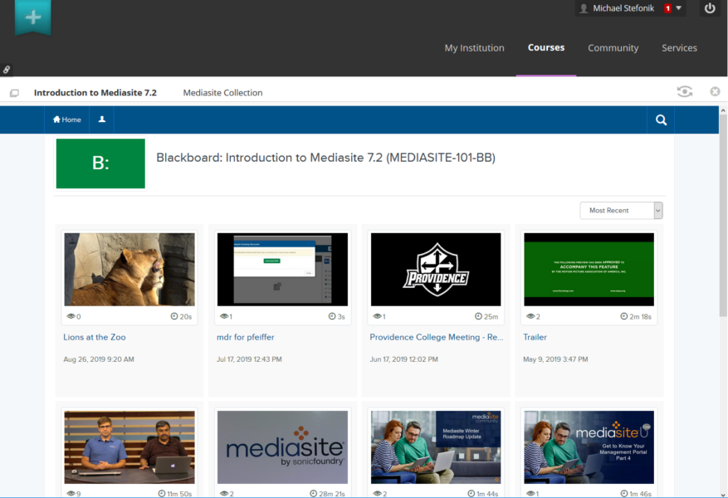Image resolution: width=728 pixels, height=498 pixels.
Task: Open Mediasite Winter Roadmap Update thumbnail
Action: click(x=436, y=447)
